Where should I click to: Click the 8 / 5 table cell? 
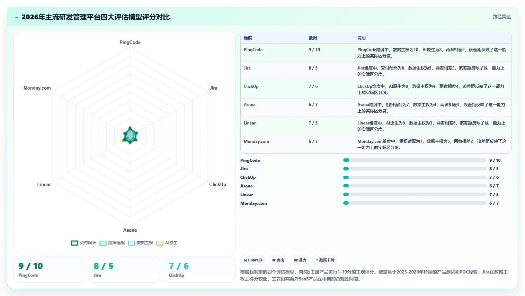pyautogui.click(x=313, y=68)
